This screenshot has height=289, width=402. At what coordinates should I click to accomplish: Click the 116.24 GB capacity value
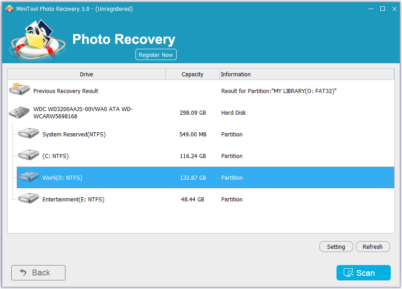coord(193,156)
